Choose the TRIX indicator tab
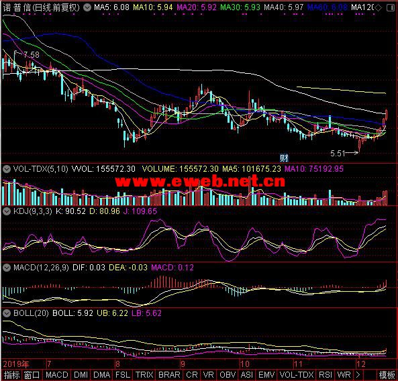This screenshot has width=398, height=381. click(x=144, y=375)
